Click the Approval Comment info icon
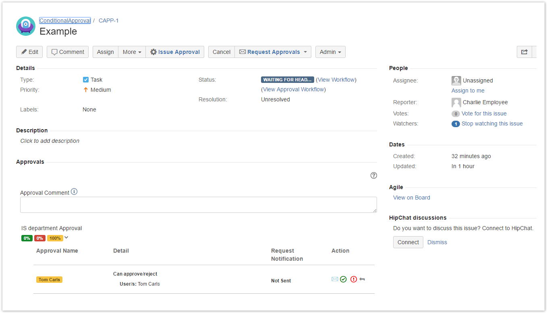547x313 pixels. tap(74, 192)
